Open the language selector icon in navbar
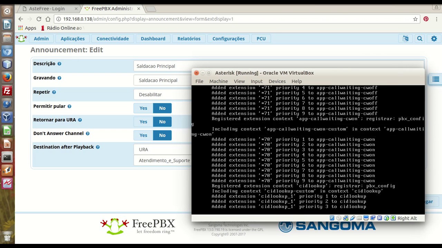442x248 pixels. [x=405, y=39]
